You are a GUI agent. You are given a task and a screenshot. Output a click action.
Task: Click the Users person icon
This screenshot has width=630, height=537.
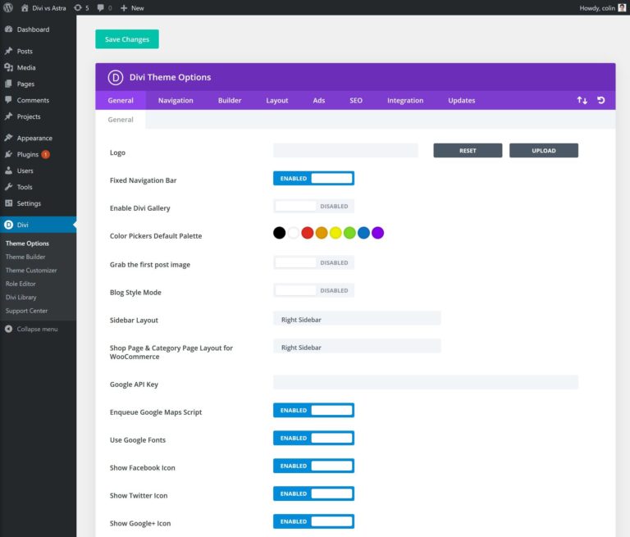[8, 171]
